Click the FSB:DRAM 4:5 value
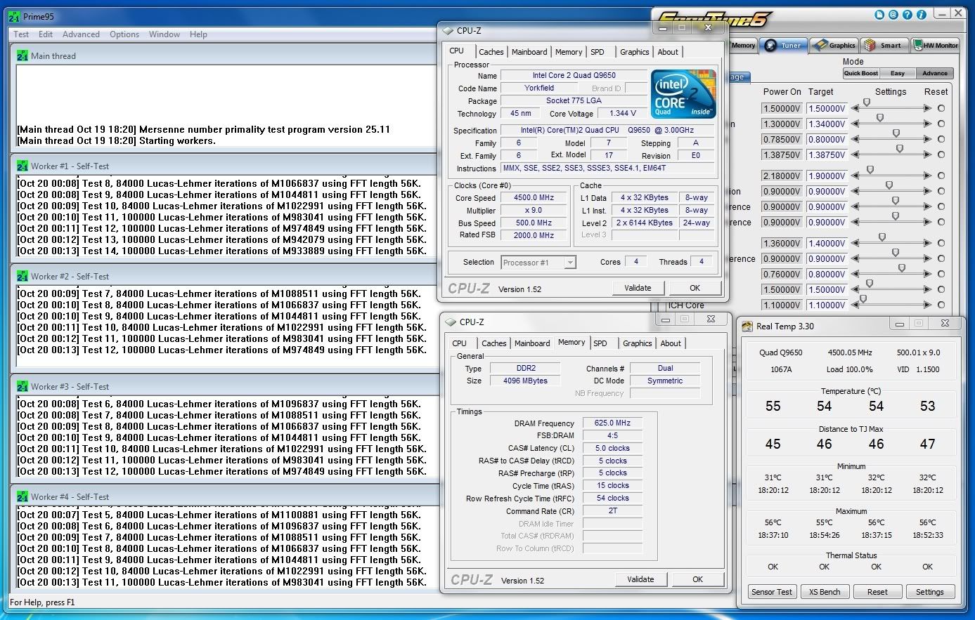The height and width of the screenshot is (620, 975). click(x=612, y=435)
